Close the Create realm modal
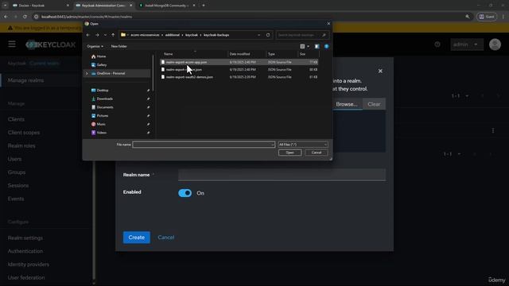Image resolution: width=509 pixels, height=286 pixels. pos(380,71)
